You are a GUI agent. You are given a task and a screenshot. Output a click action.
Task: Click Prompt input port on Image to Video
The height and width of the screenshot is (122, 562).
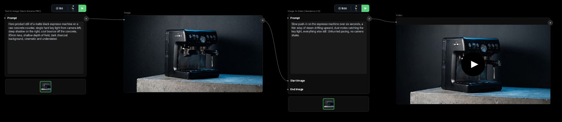pyautogui.click(x=288, y=18)
